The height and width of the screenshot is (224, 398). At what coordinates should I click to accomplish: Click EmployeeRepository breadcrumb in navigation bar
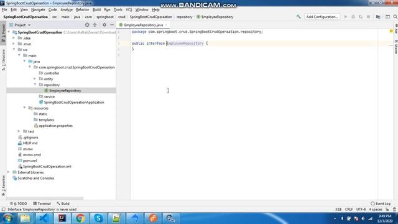pos(215,17)
